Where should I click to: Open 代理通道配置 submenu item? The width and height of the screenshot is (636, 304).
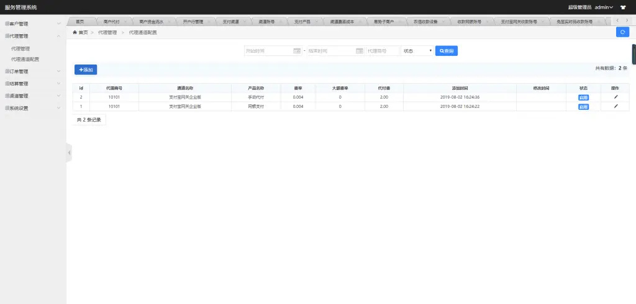tap(25, 59)
